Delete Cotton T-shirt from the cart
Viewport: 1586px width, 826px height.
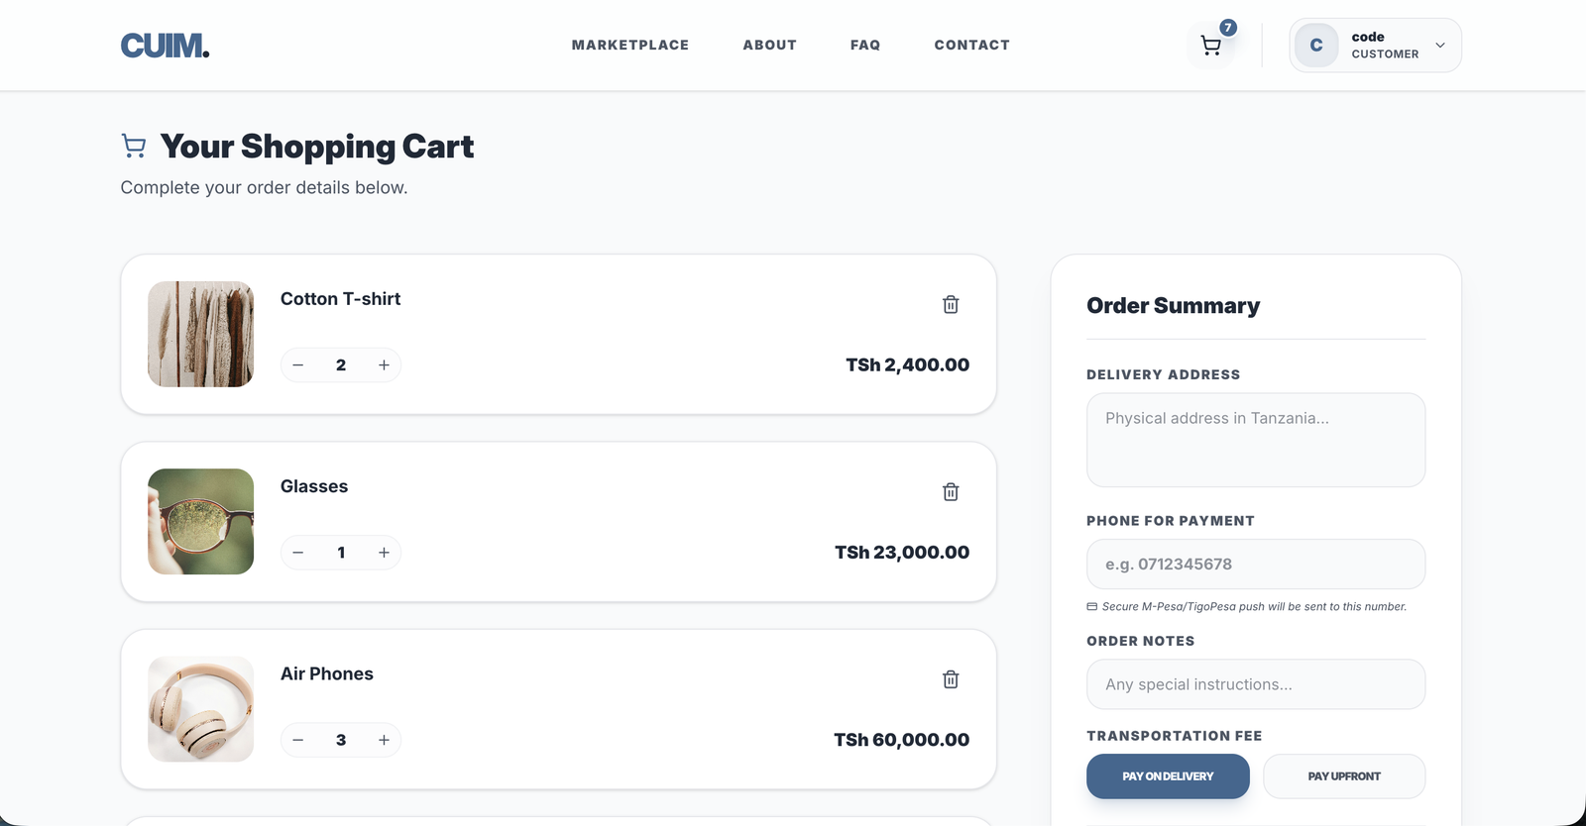[951, 304]
